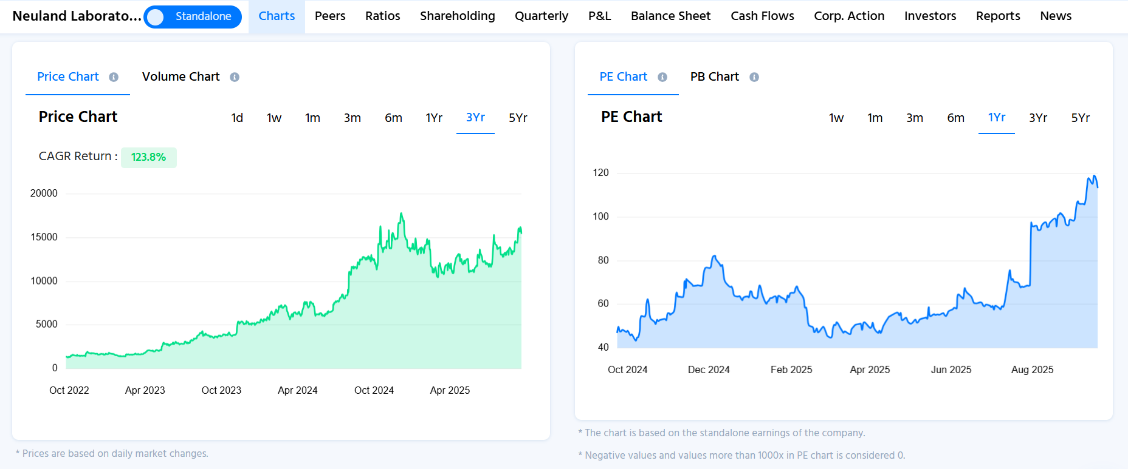Go to the Balance Sheet section
This screenshot has height=469, width=1128.
tap(670, 16)
